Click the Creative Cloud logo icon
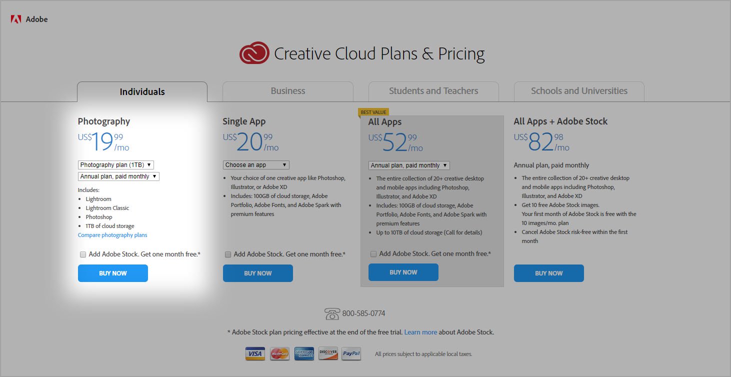This screenshot has height=377, width=731. click(x=254, y=53)
